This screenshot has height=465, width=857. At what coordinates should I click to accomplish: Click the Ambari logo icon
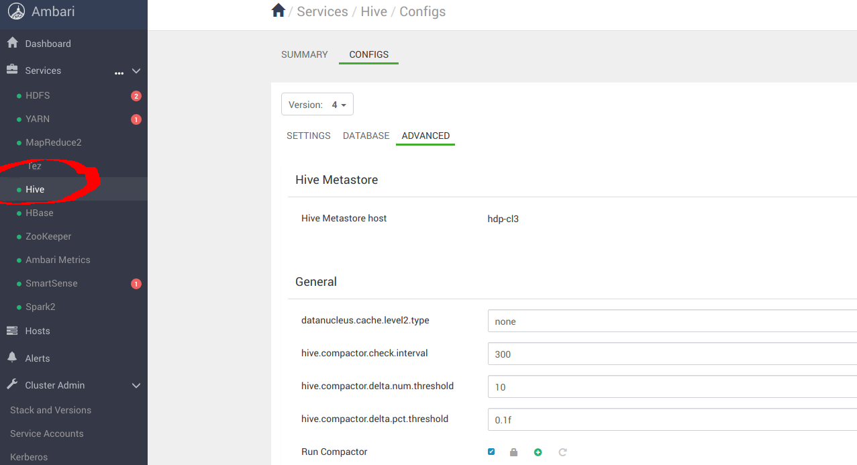[15, 11]
